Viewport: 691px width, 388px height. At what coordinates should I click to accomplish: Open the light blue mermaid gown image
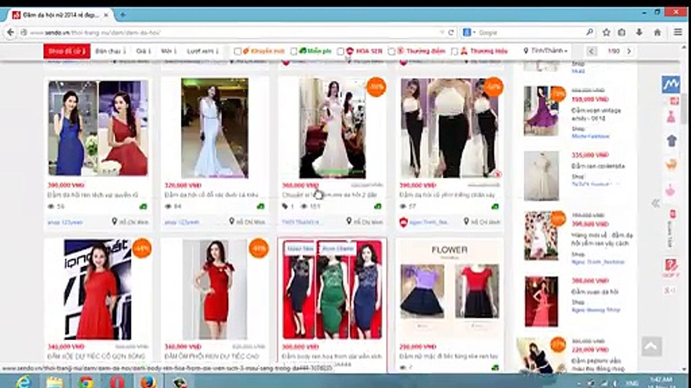click(215, 128)
